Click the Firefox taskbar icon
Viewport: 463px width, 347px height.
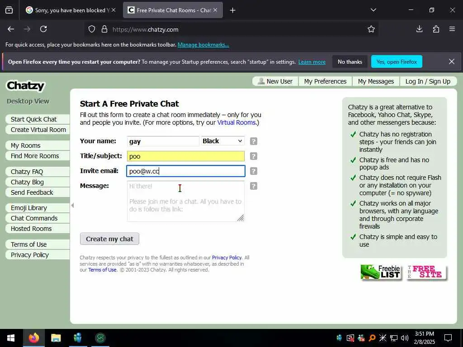tap(33, 338)
